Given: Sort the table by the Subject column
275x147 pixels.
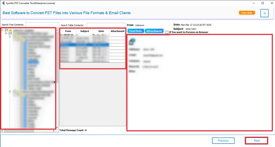Looking at the screenshot, I should click(x=85, y=31).
